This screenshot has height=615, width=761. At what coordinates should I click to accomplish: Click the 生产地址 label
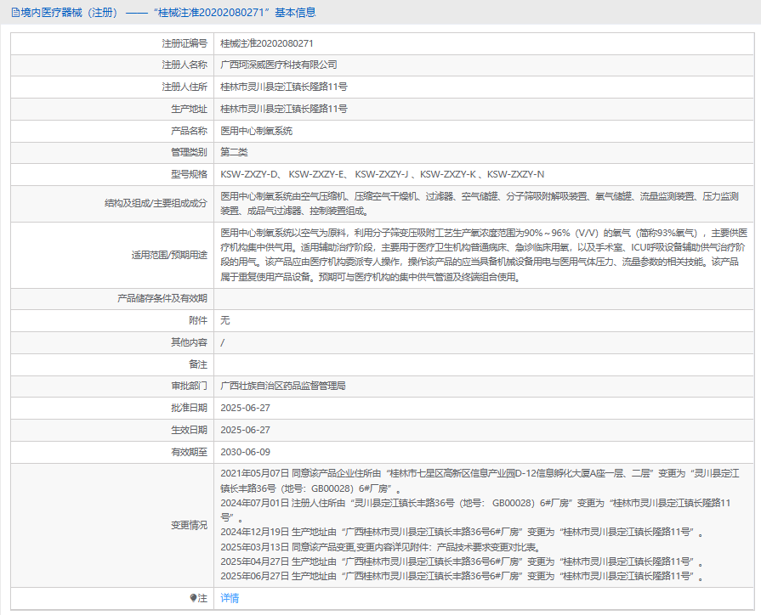189,109
